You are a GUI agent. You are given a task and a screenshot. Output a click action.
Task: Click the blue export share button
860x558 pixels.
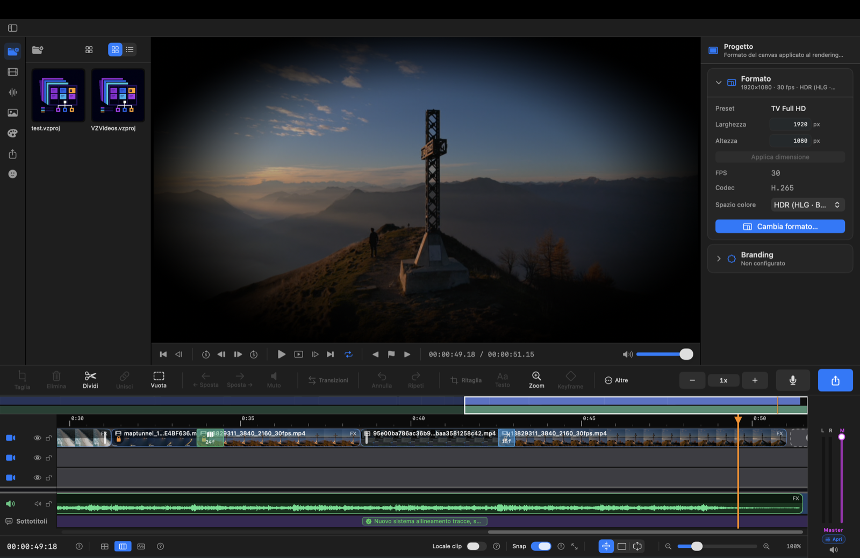click(835, 380)
